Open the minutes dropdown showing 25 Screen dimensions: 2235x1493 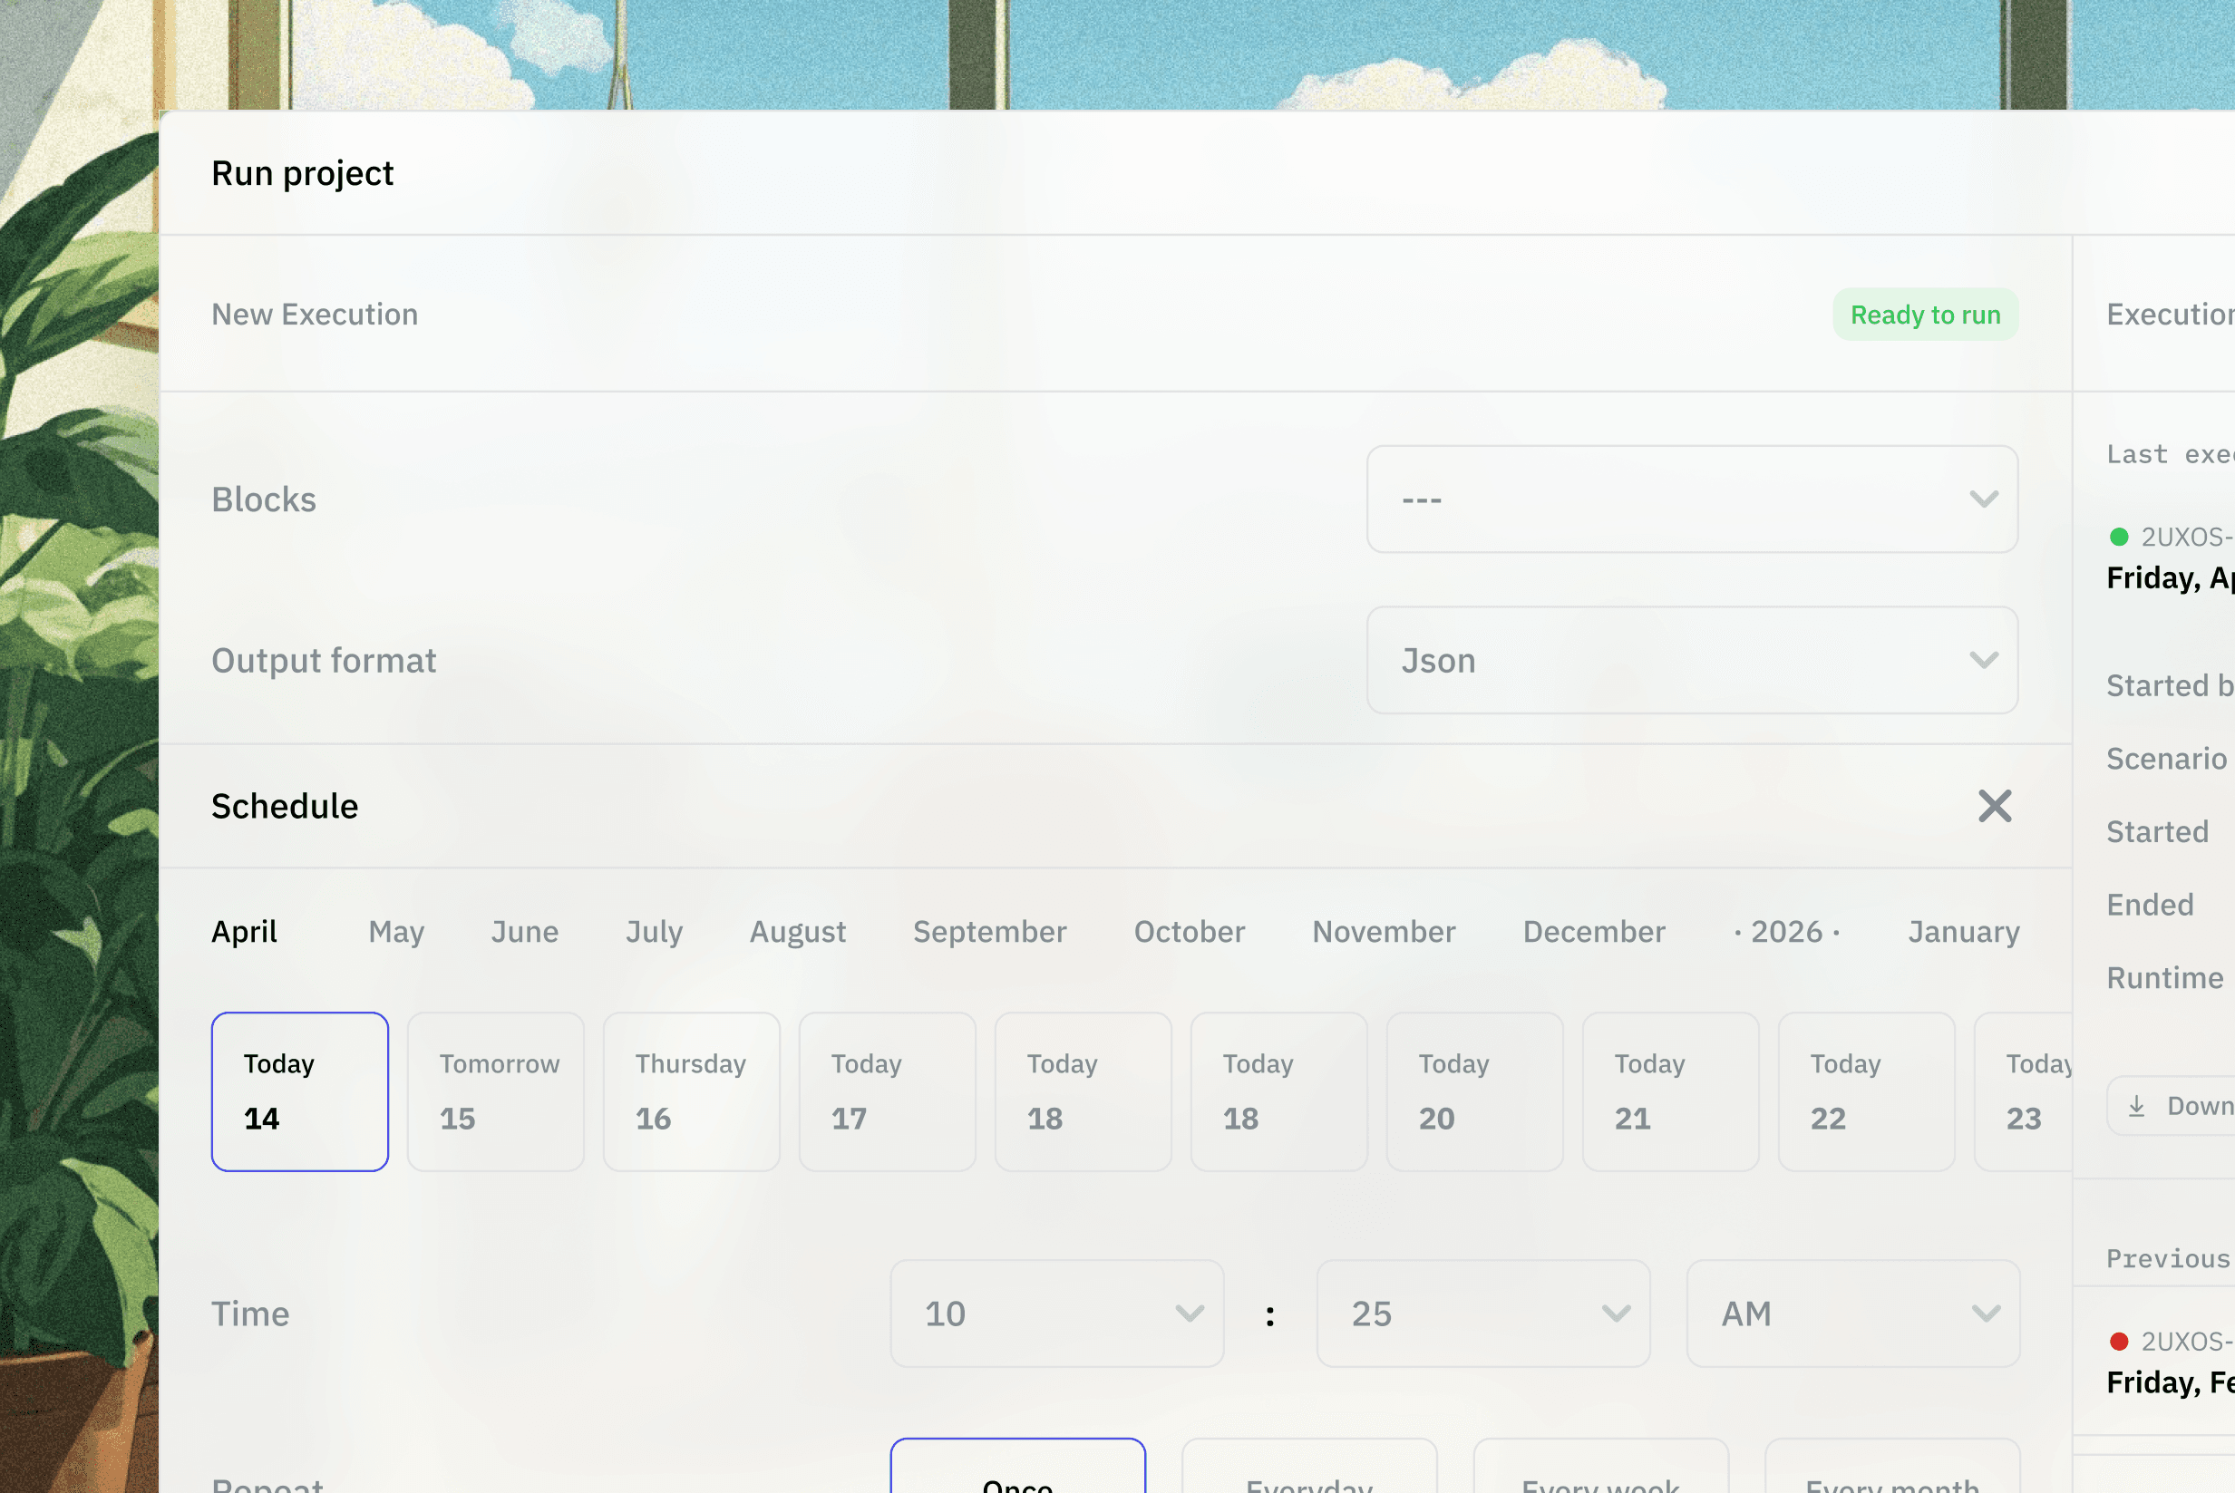pos(1482,1313)
